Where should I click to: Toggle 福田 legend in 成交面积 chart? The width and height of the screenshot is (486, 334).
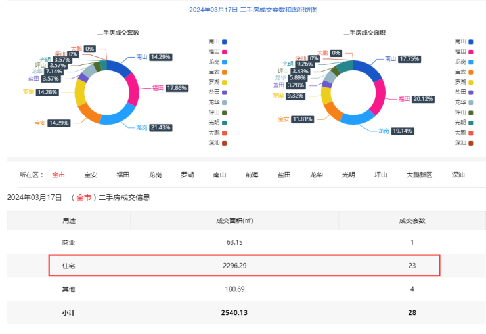[464, 51]
